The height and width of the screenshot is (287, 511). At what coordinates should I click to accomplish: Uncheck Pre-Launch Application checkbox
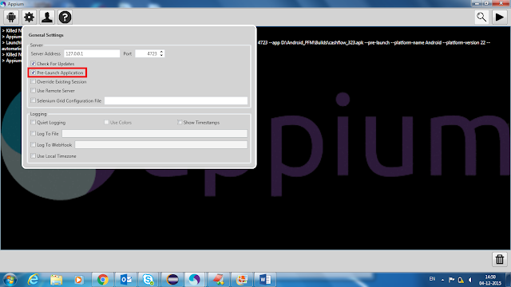pyautogui.click(x=33, y=73)
